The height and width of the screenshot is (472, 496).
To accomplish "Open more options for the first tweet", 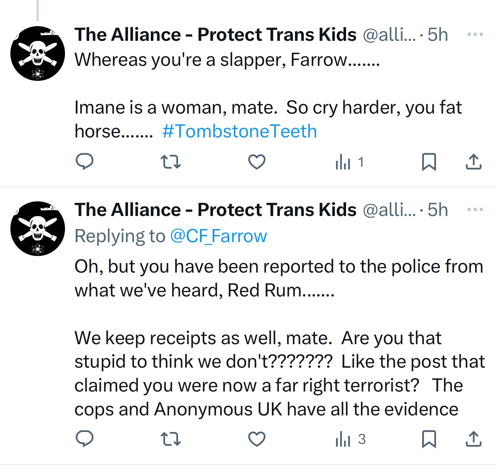I will coord(475,35).
